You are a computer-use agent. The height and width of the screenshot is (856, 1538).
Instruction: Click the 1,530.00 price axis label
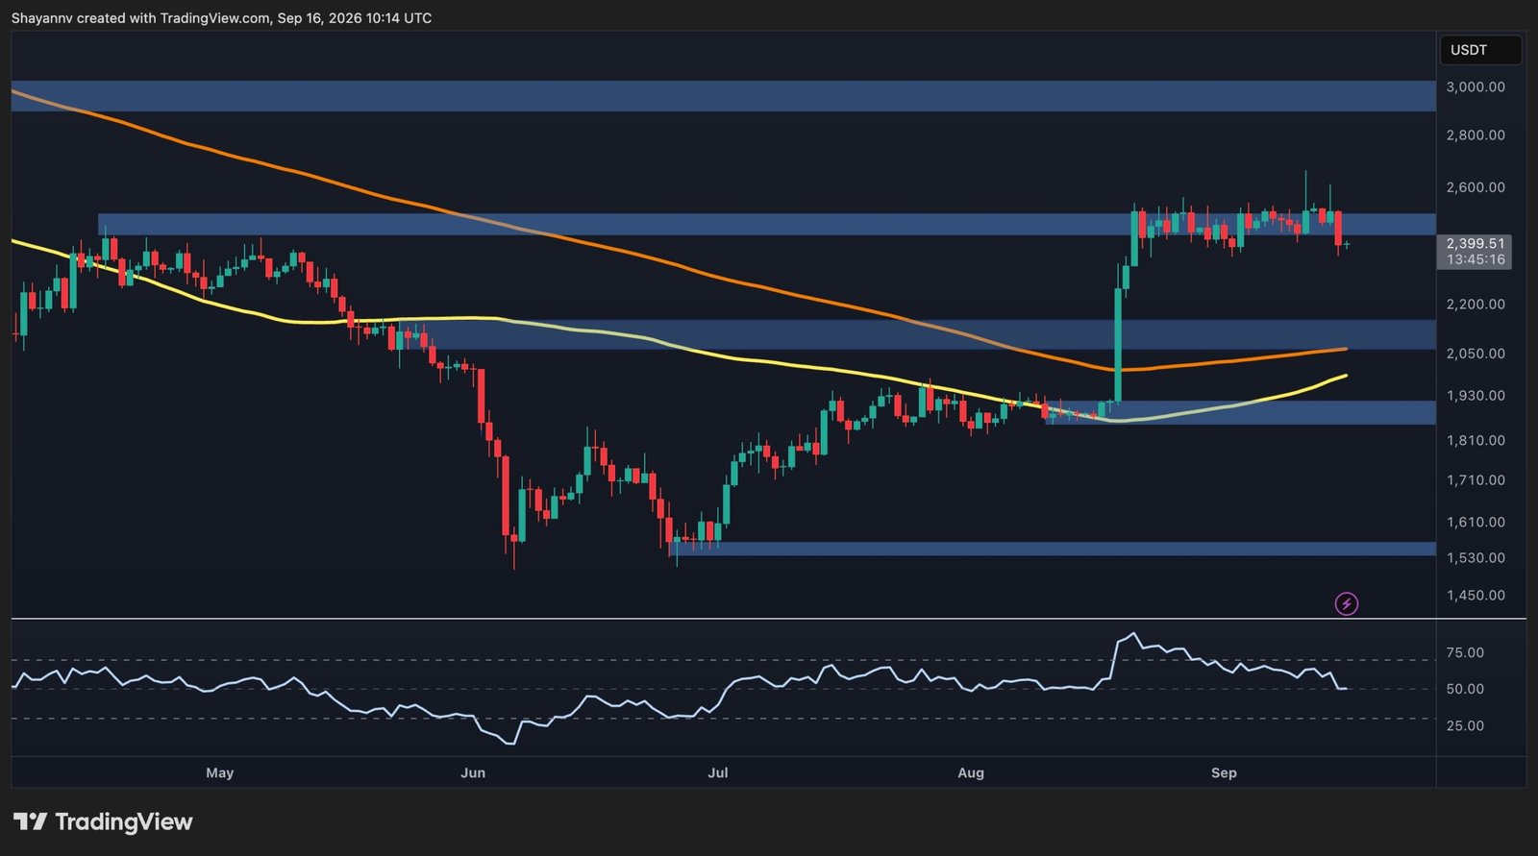(1476, 558)
